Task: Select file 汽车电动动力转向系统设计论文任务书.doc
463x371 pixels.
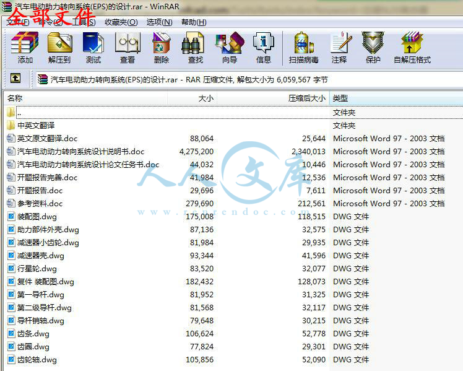Action: click(88, 165)
